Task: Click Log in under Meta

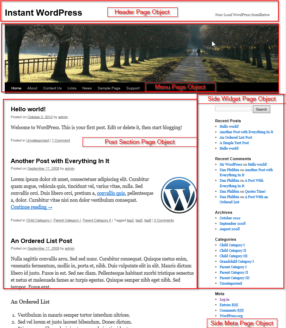Action: (x=224, y=300)
